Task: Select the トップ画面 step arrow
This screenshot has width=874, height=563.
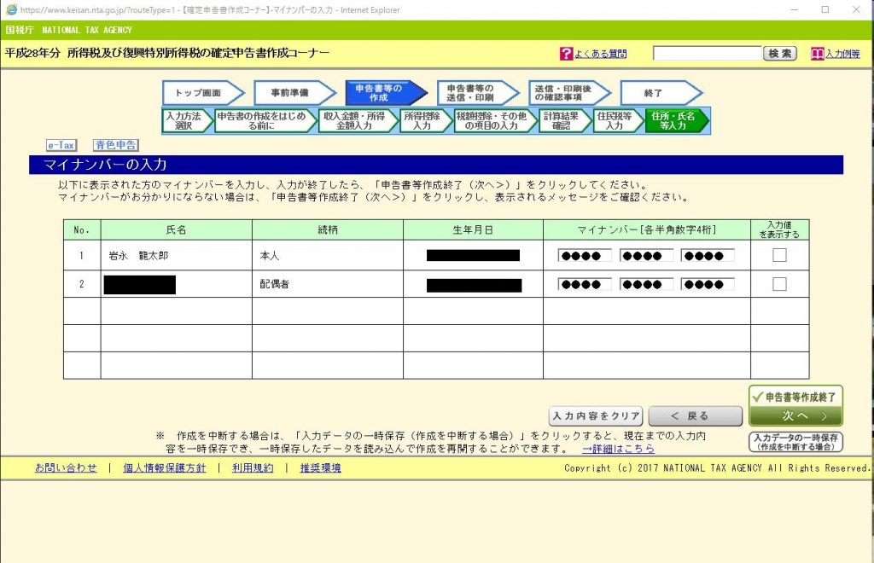Action: click(x=200, y=92)
